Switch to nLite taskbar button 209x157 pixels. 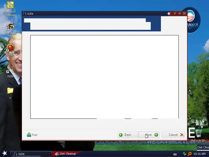(31, 154)
